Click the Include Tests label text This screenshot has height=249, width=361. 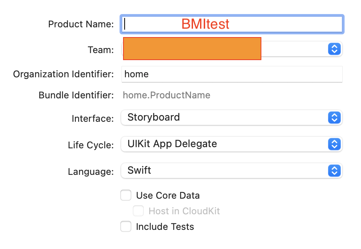(165, 227)
